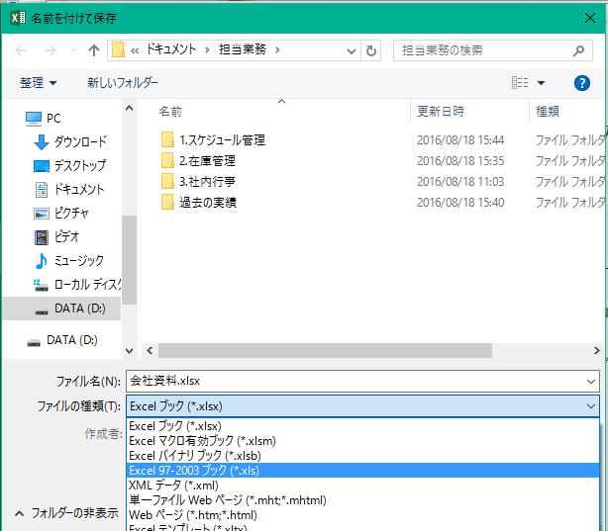Image resolution: width=608 pixels, height=531 pixels.
Task: Open the file name dropdown arrow
Action: click(x=591, y=382)
